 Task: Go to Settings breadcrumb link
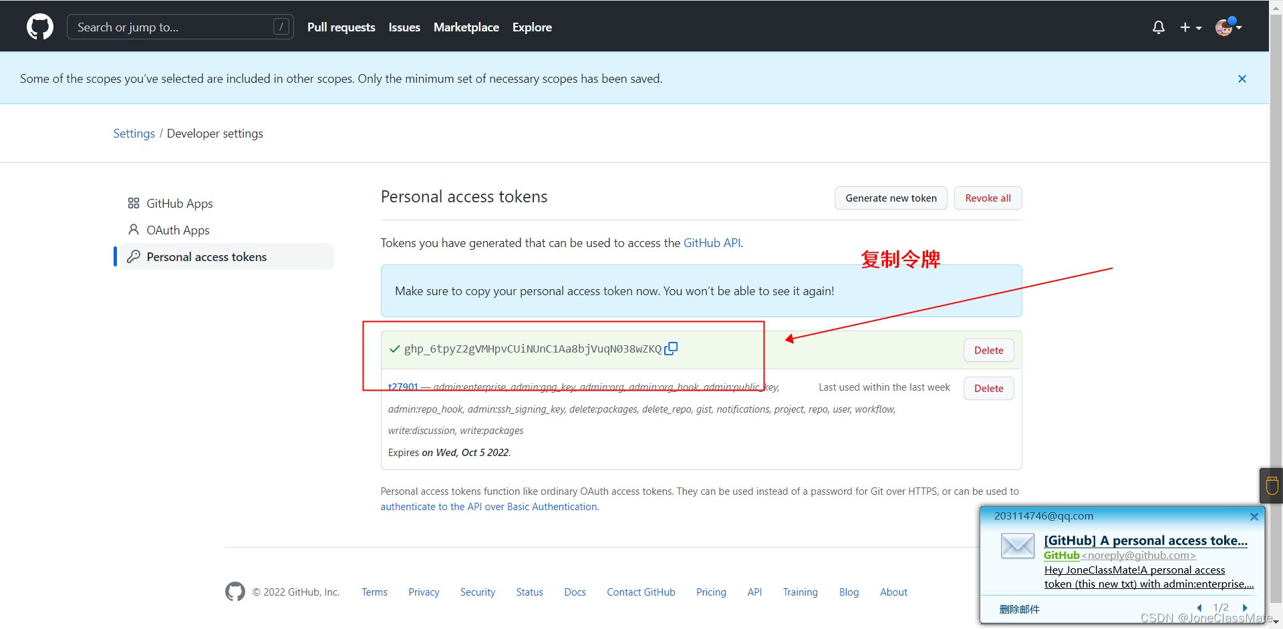(134, 134)
